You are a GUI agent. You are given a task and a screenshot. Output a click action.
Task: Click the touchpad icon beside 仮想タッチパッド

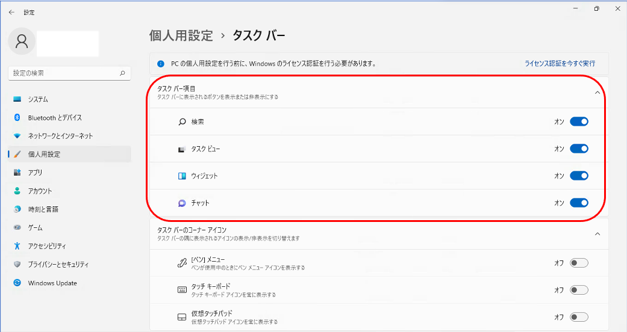(x=182, y=317)
